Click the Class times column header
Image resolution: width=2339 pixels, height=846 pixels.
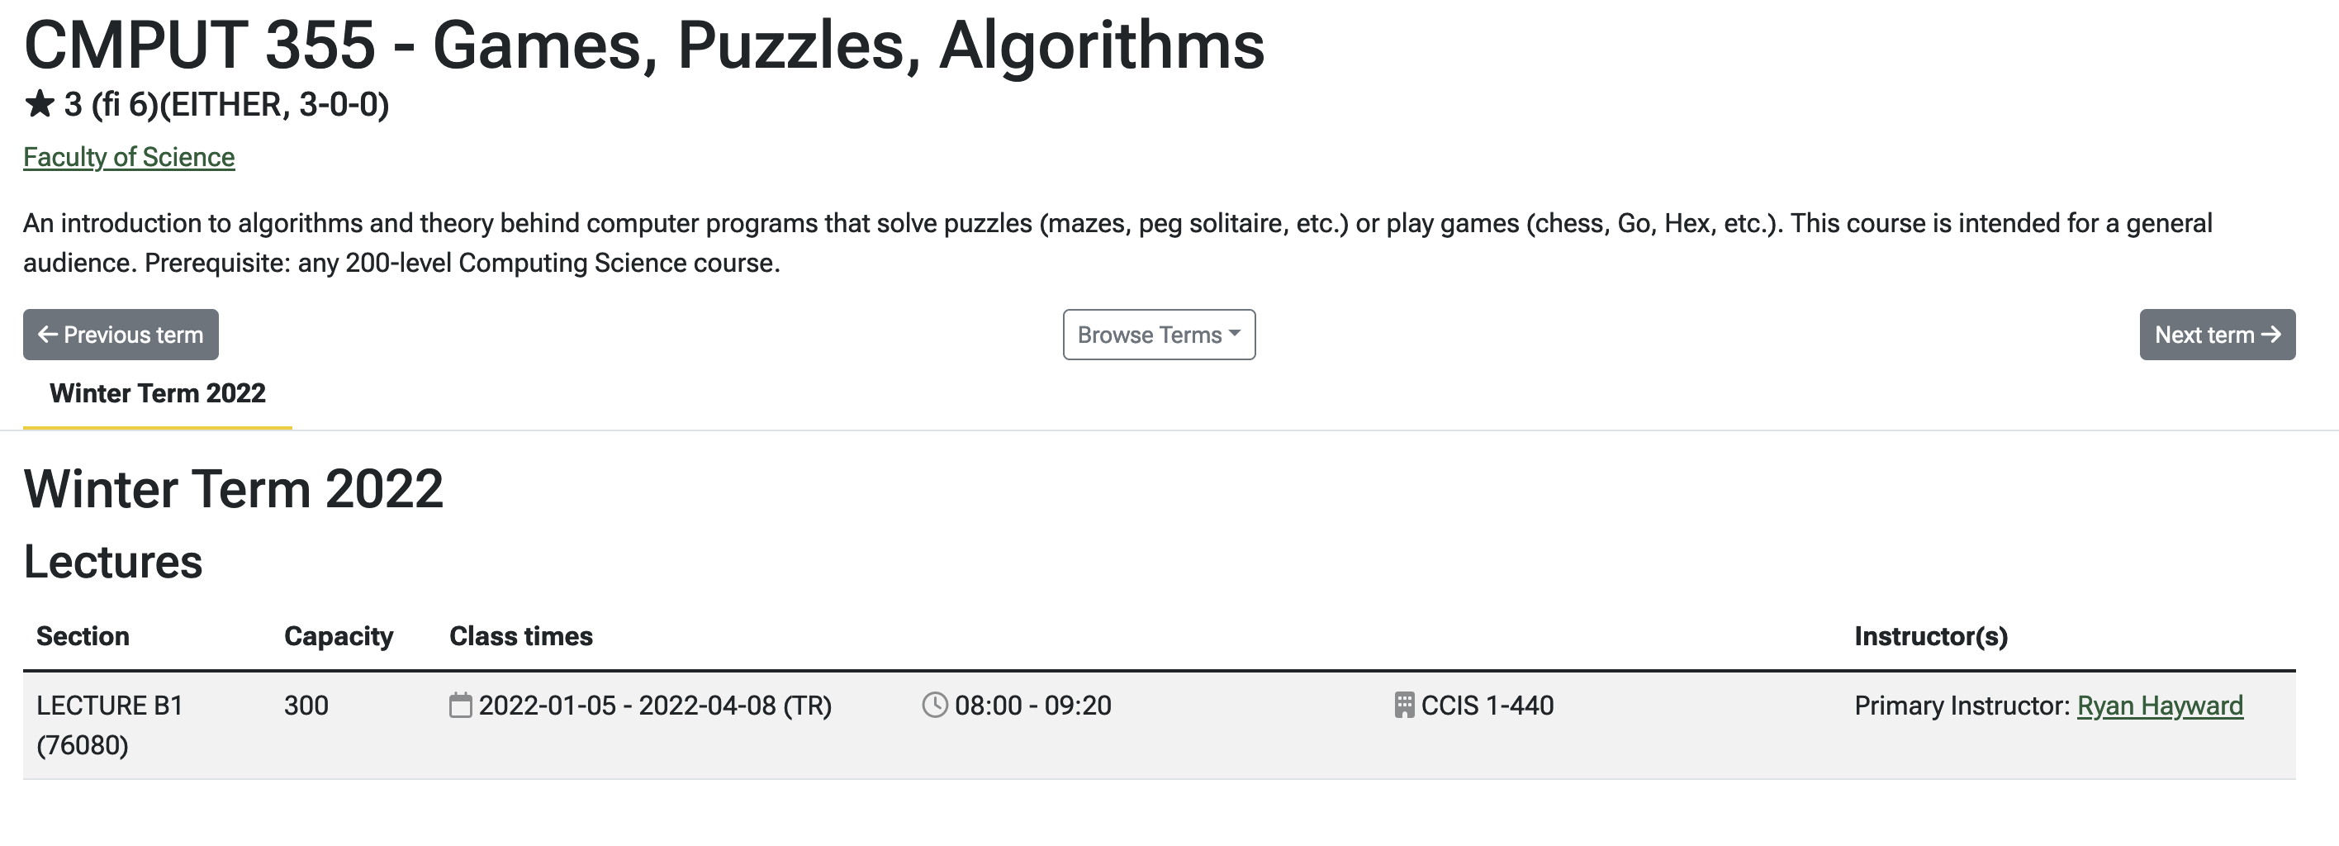point(521,636)
